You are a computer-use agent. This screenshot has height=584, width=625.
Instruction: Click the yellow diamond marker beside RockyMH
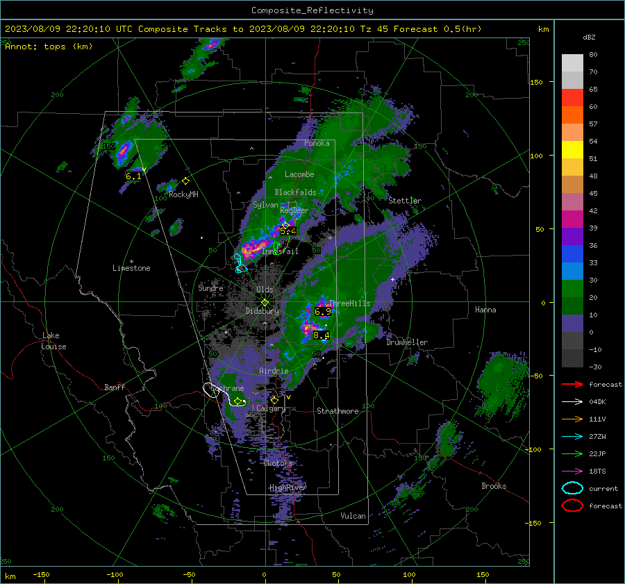point(185,181)
